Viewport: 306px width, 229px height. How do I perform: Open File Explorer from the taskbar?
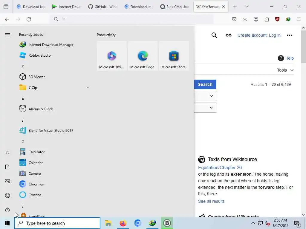coord(108,223)
